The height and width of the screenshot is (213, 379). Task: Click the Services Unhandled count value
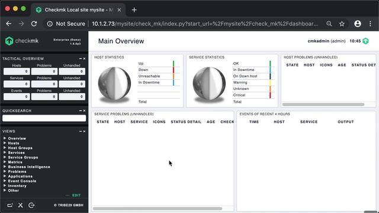coord(72,84)
